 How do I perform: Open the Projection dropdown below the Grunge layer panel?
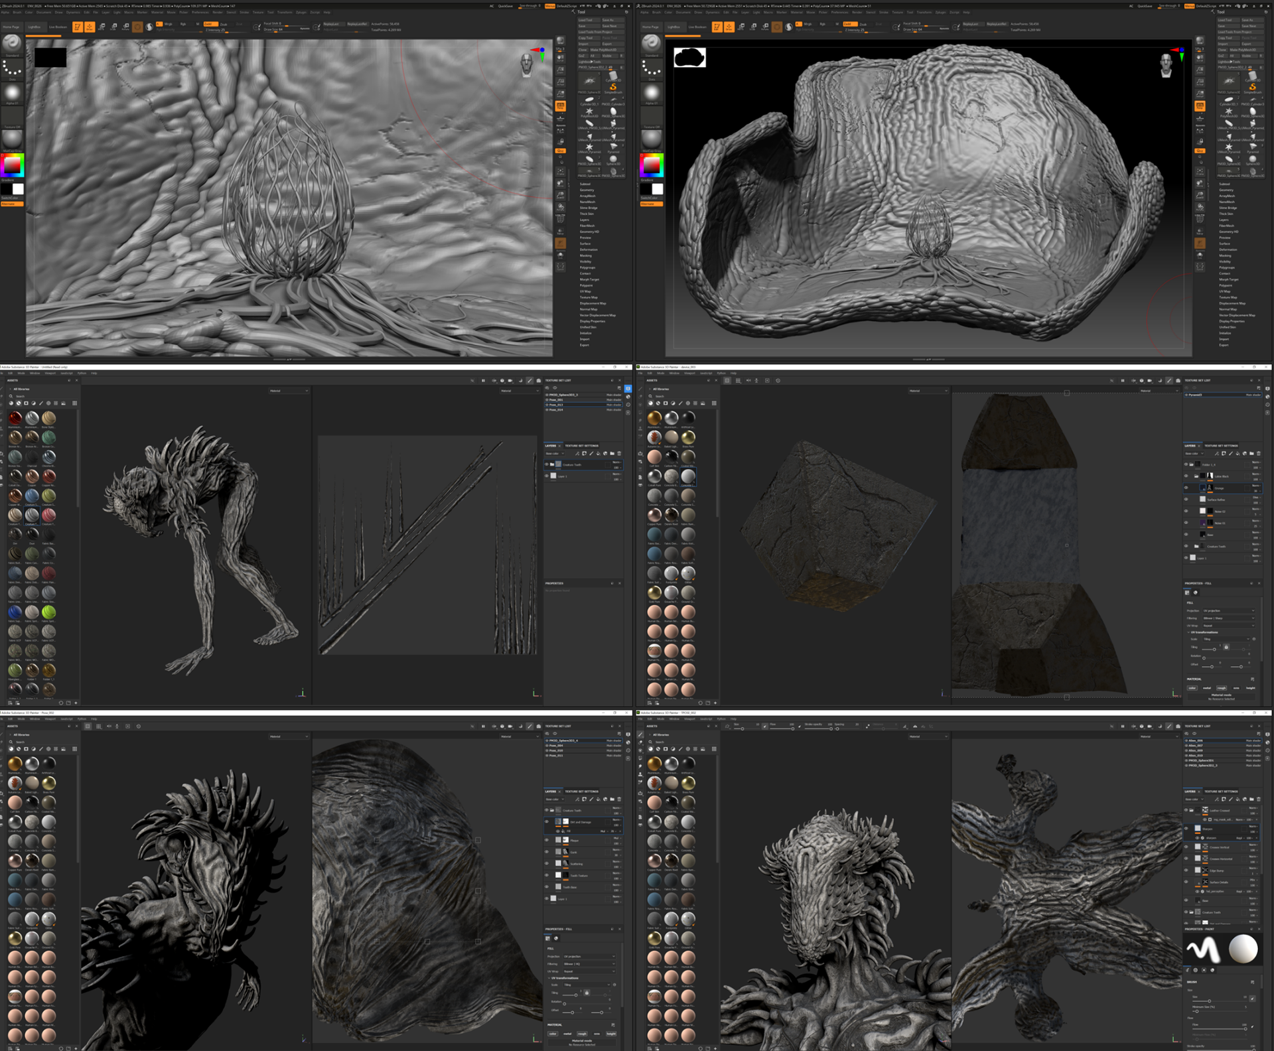click(1228, 610)
